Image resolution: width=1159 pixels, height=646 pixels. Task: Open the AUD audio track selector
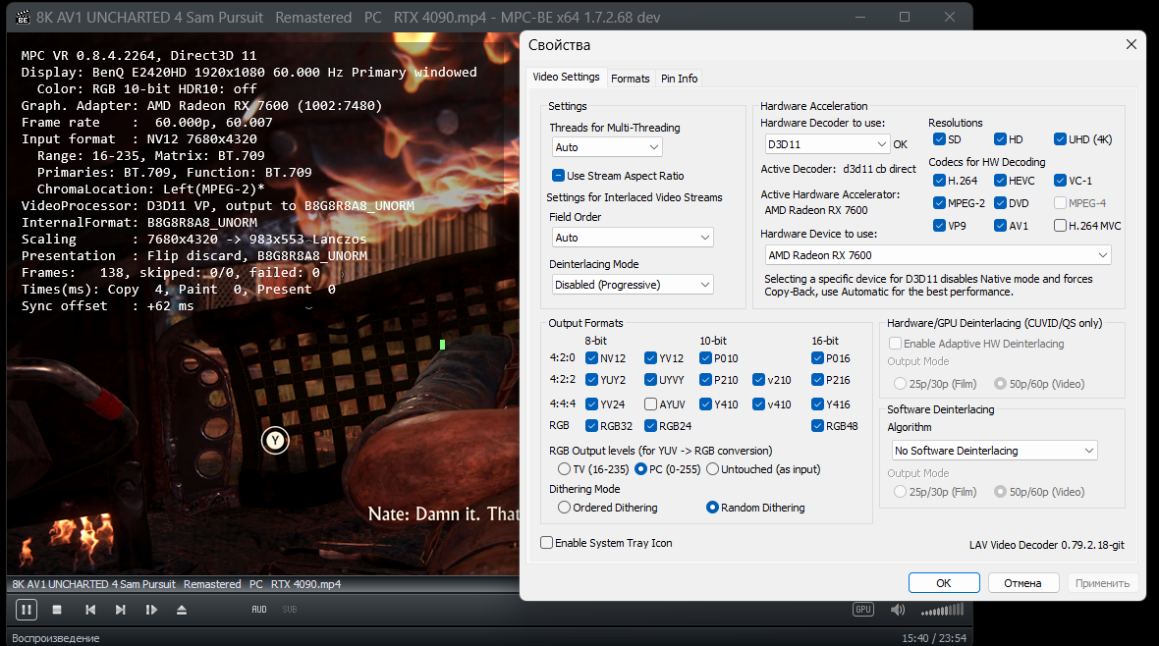pyautogui.click(x=258, y=610)
